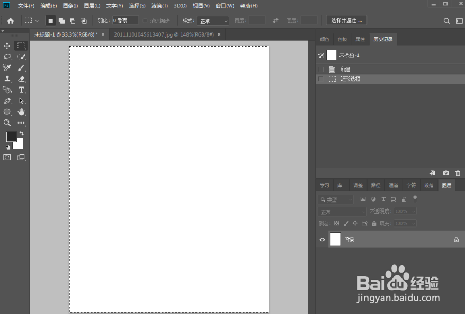
Task: Open the 样式 style dropdown
Action: coord(213,21)
